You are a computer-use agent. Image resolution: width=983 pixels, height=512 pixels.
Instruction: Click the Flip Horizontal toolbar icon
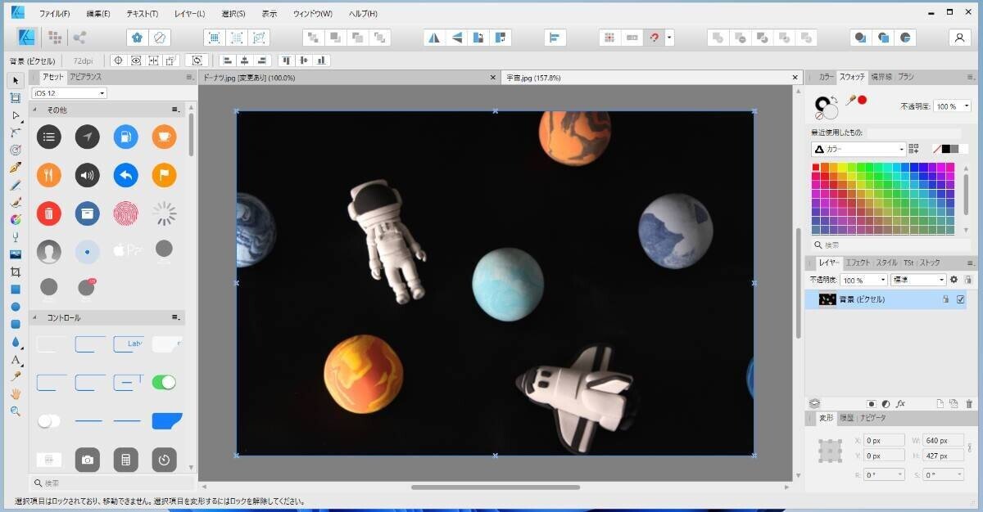434,38
